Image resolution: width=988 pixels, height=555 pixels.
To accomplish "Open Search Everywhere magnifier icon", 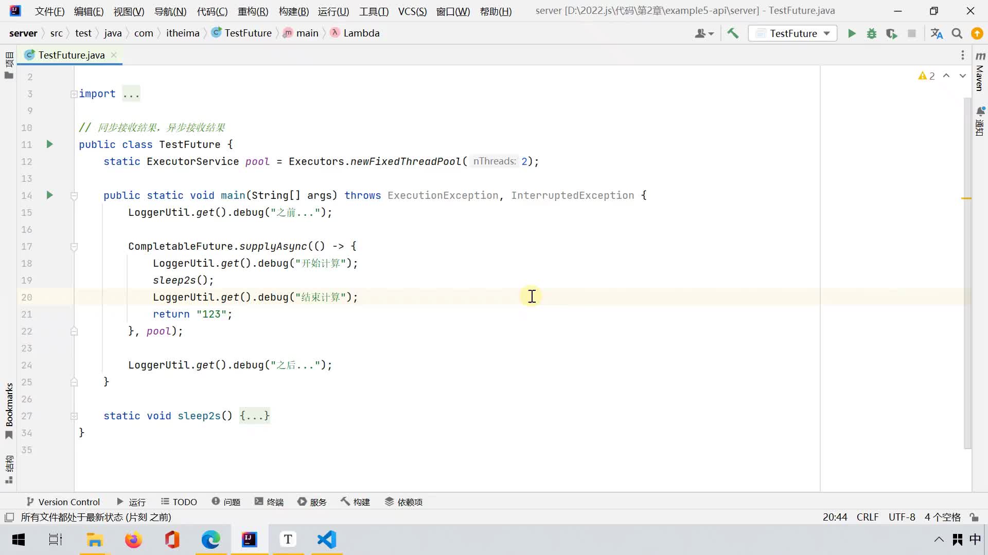I will point(957,33).
